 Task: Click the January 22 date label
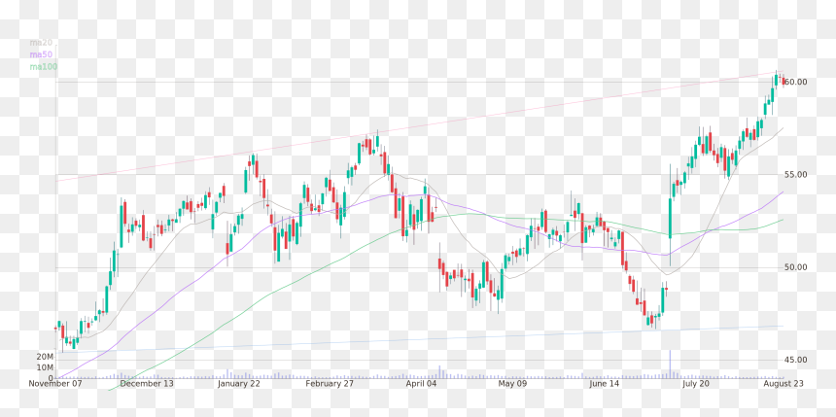pyautogui.click(x=239, y=383)
